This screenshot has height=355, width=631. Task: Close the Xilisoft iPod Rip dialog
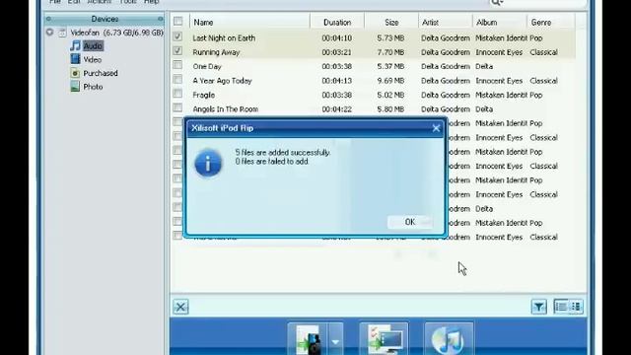(x=436, y=128)
